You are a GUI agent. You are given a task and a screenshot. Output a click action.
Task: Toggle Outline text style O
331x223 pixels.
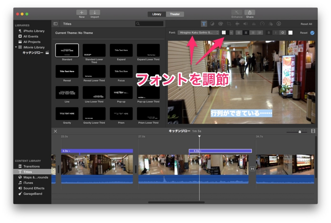(x=282, y=33)
